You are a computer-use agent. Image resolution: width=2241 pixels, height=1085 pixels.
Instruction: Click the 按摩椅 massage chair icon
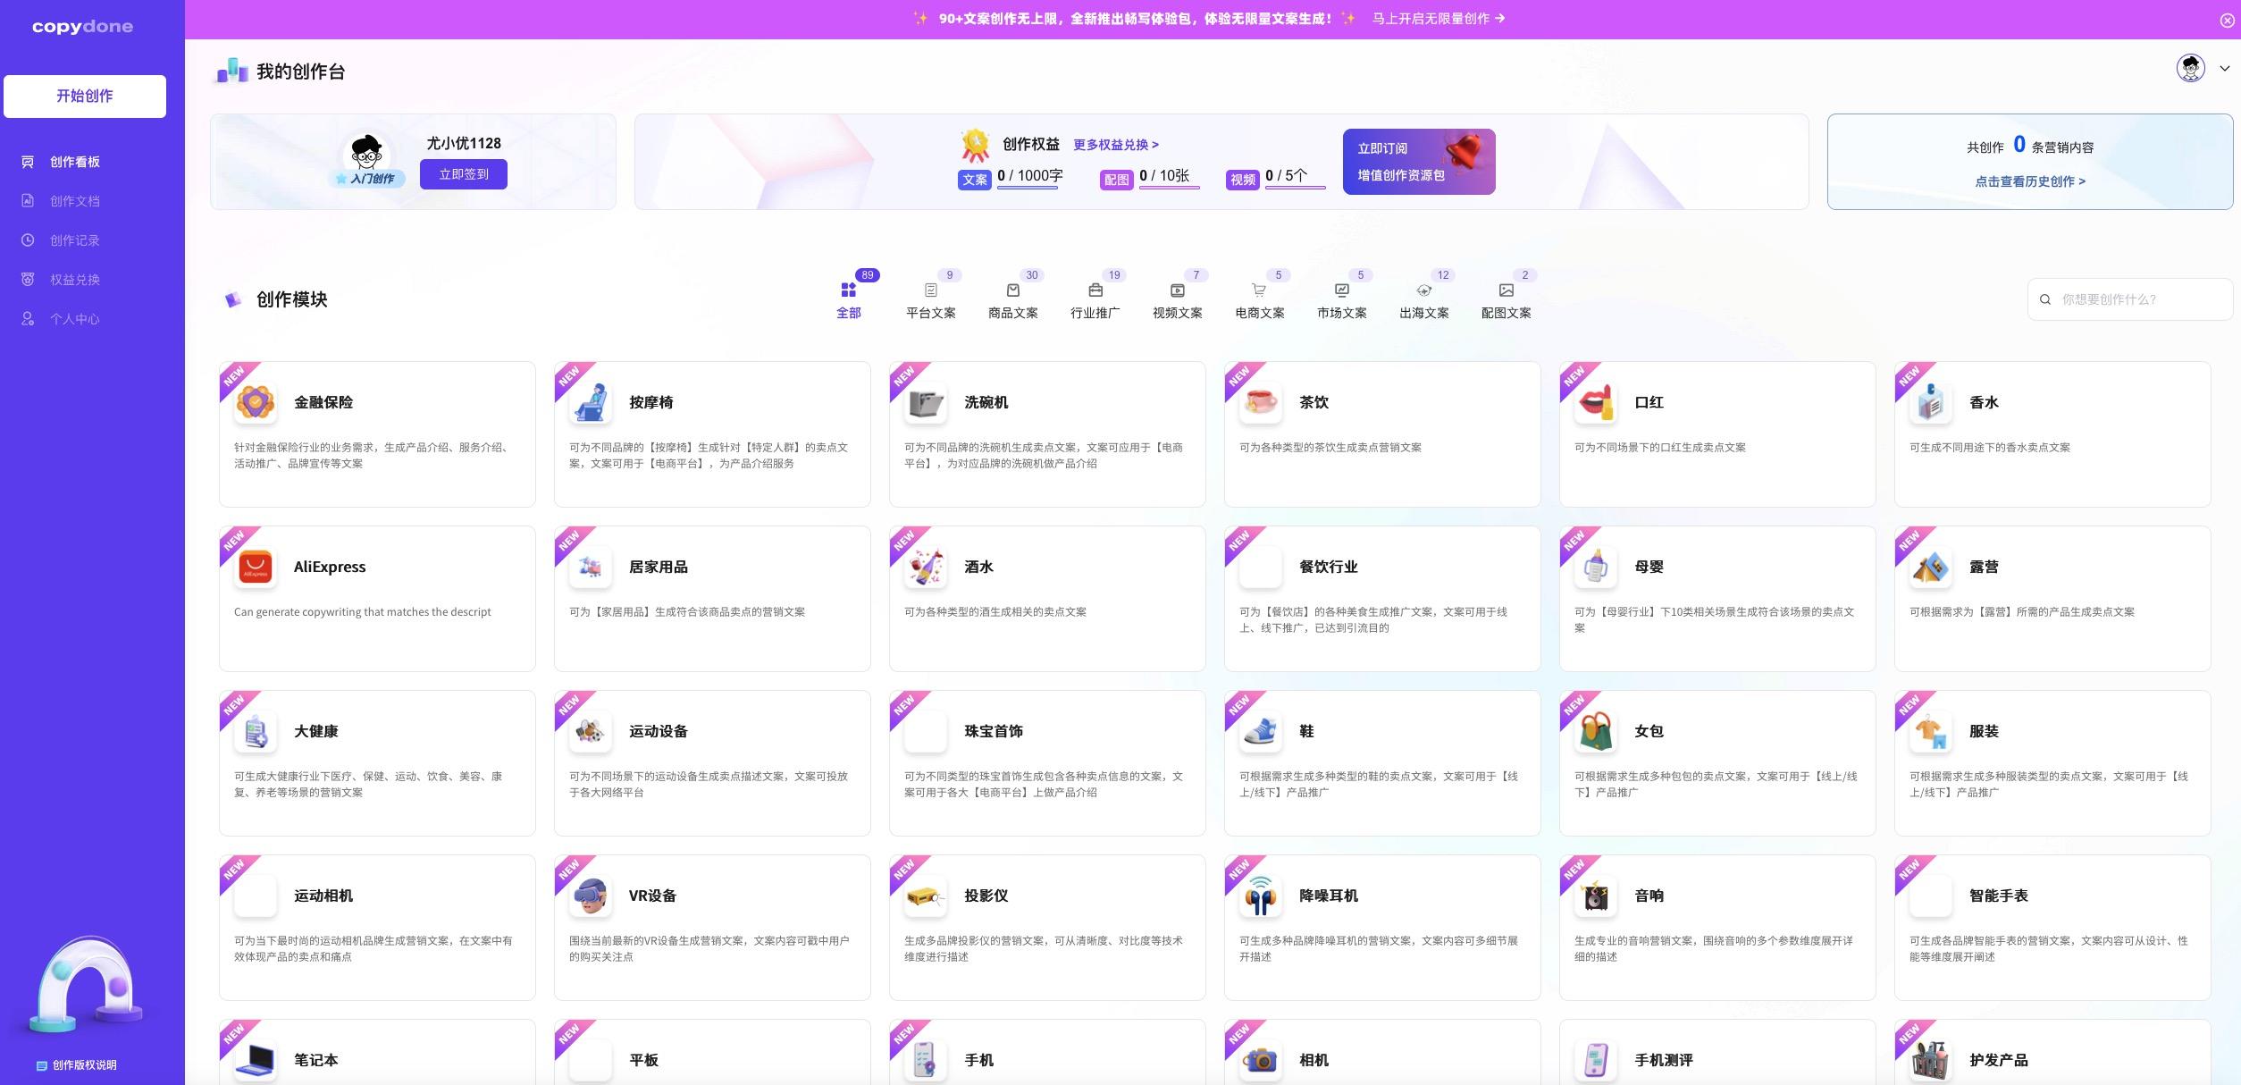(x=591, y=403)
